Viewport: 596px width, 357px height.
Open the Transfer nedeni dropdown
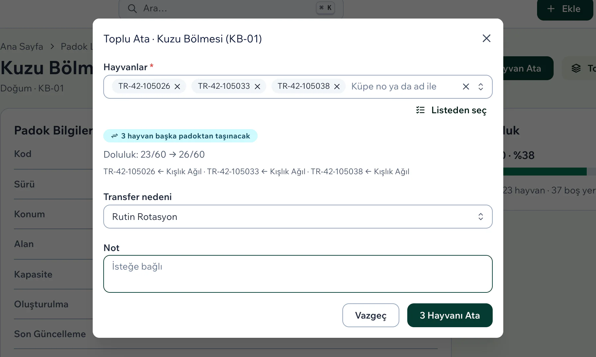[298, 217]
